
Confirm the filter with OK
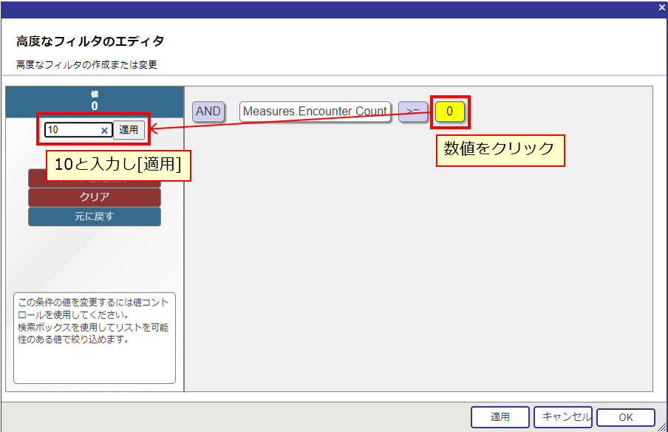pos(625,417)
